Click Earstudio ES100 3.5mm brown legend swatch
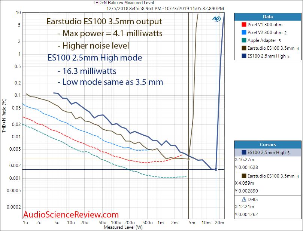 pos(244,48)
